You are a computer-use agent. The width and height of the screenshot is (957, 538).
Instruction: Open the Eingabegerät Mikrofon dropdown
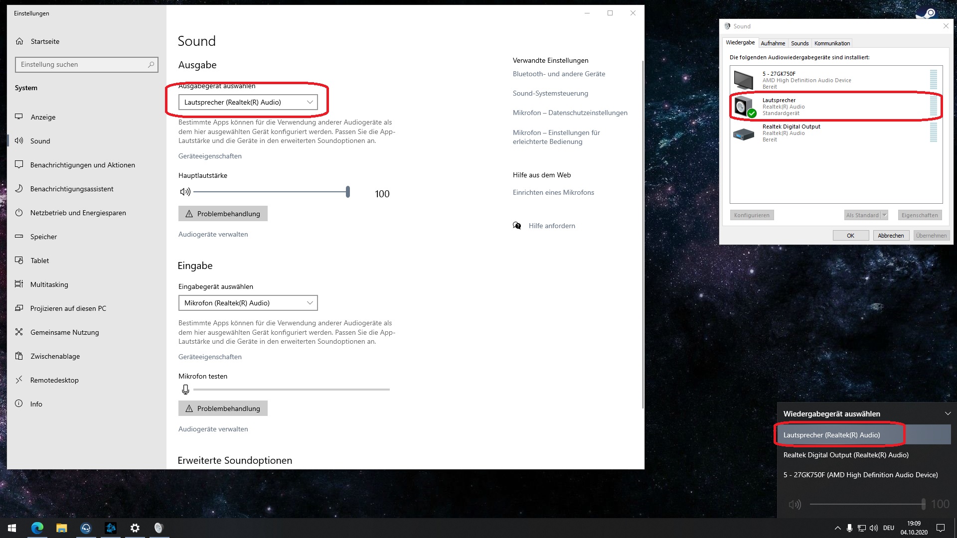tap(248, 303)
